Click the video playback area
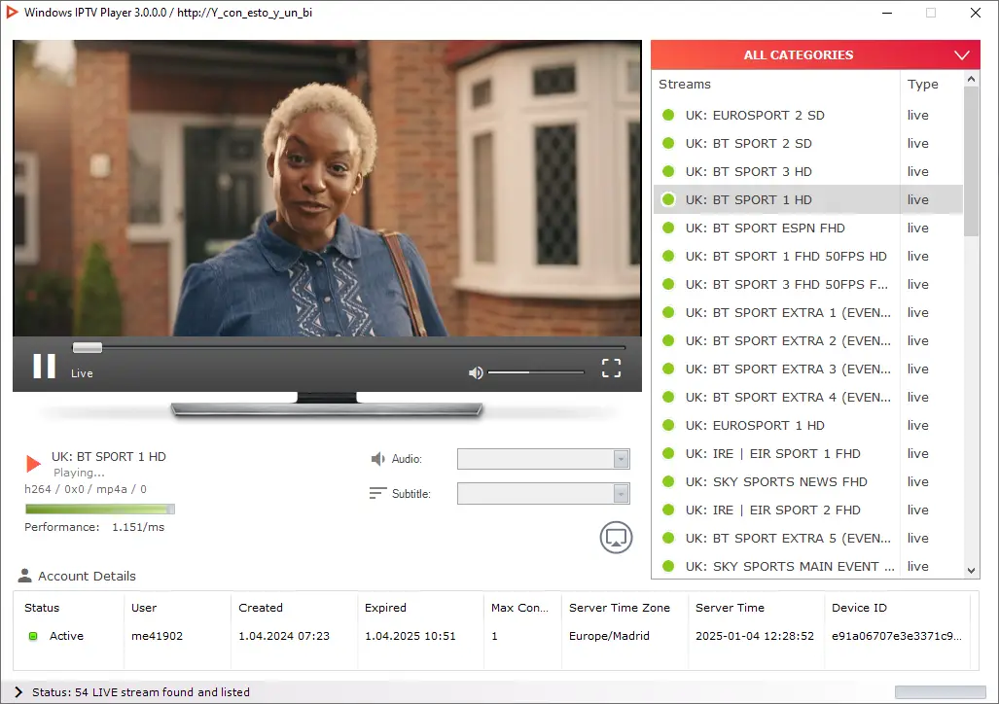Screen dimensions: 999x704 [327, 188]
